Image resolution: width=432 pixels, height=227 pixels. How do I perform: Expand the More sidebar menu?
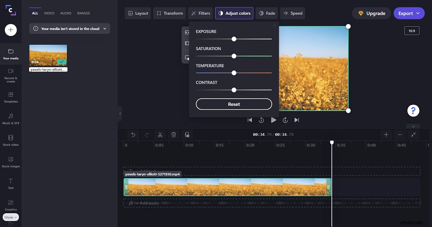click(x=11, y=217)
